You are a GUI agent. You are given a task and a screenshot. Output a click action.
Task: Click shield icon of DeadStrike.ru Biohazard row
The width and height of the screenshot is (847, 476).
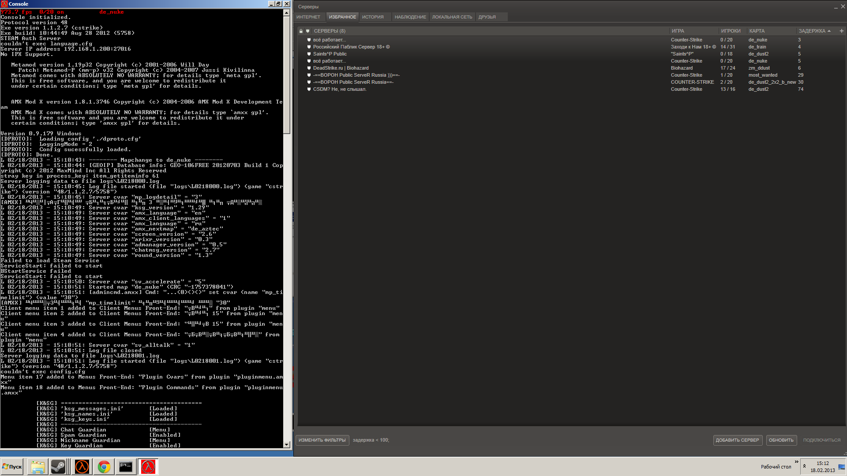(309, 68)
